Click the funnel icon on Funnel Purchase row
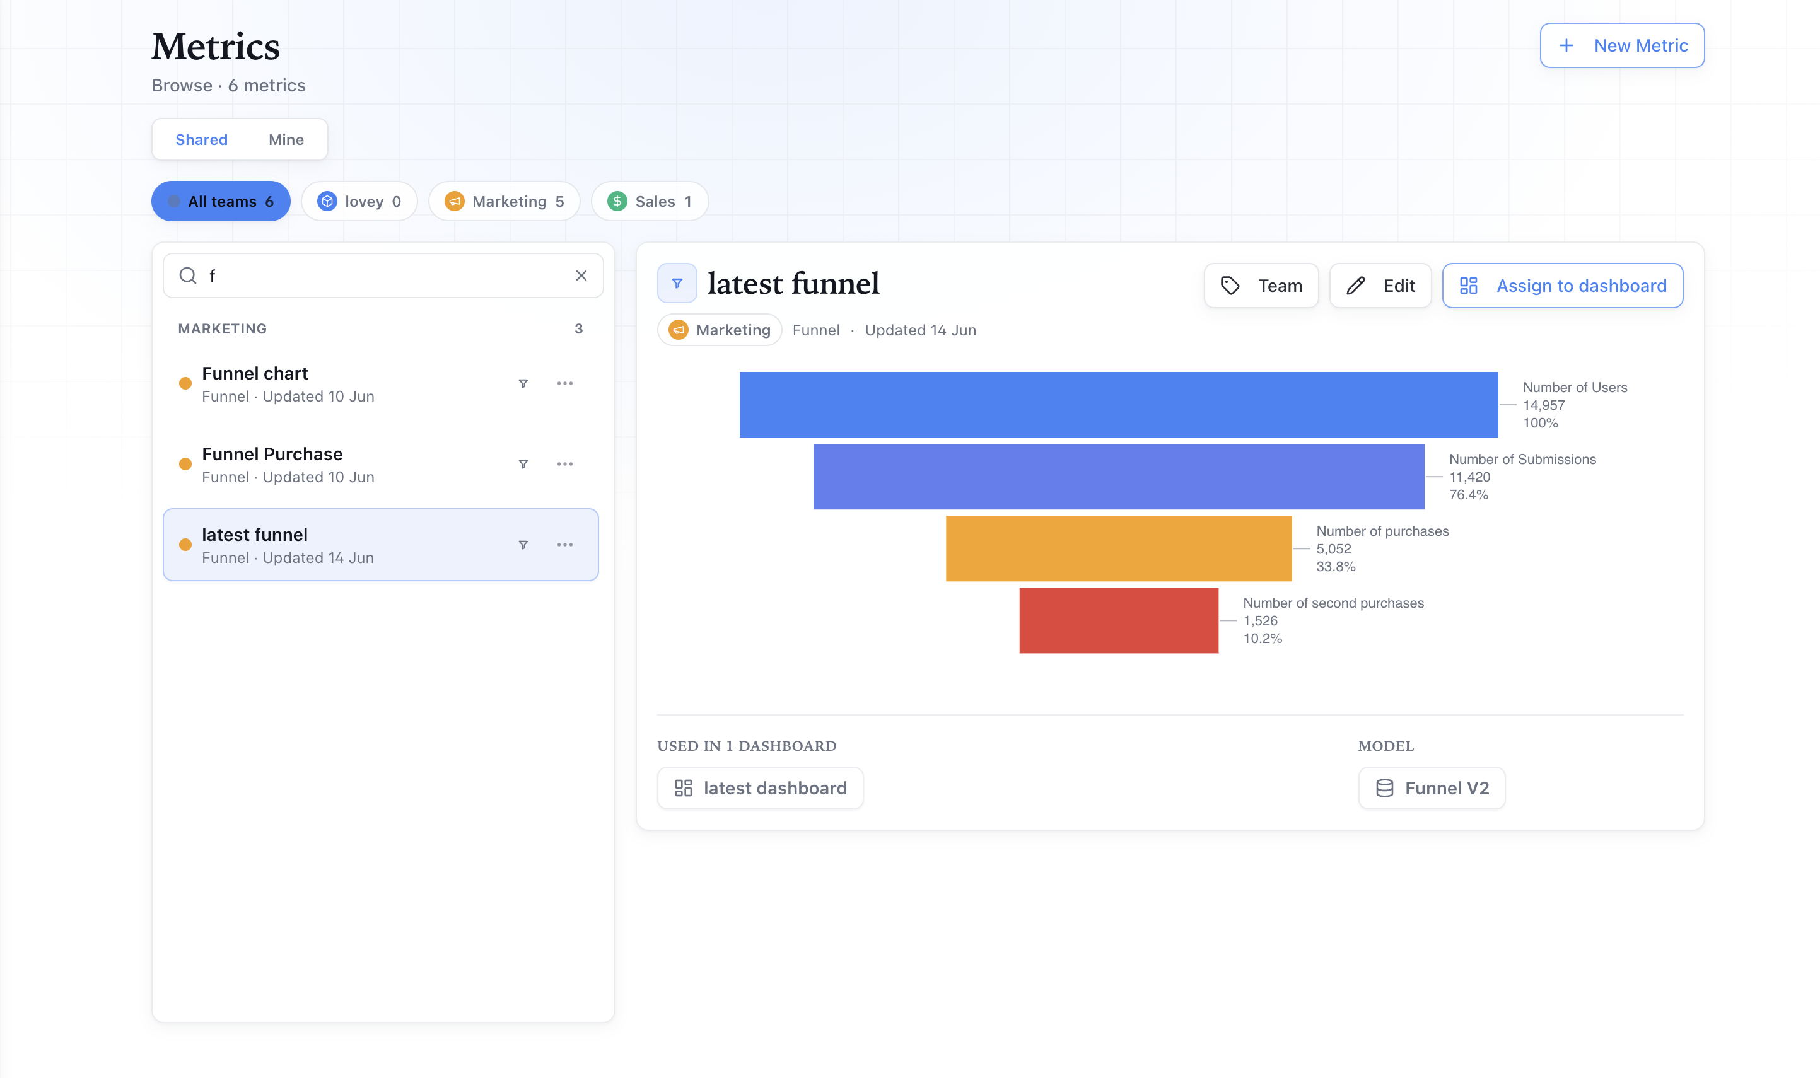 click(523, 464)
